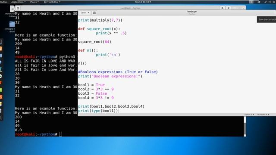
Task: Click the workspace indicator in top bar
Action: pos(251,2)
